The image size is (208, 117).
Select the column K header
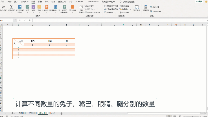click(123, 25)
